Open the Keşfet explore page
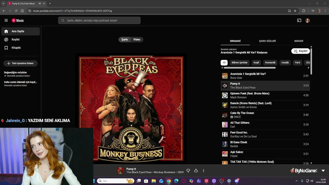Viewport: 329px width, 185px height. coord(21,40)
